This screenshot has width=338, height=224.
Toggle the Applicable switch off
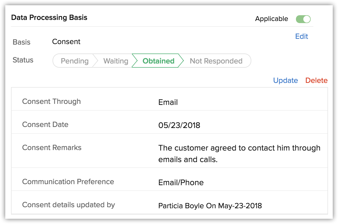pos(303,19)
